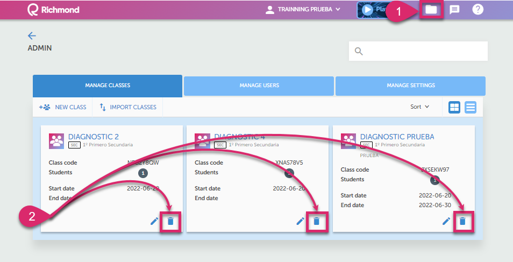Viewport: 513px width, 262px height.
Task: Delete the DIAGNOSTIC 4 class
Action: tap(316, 221)
